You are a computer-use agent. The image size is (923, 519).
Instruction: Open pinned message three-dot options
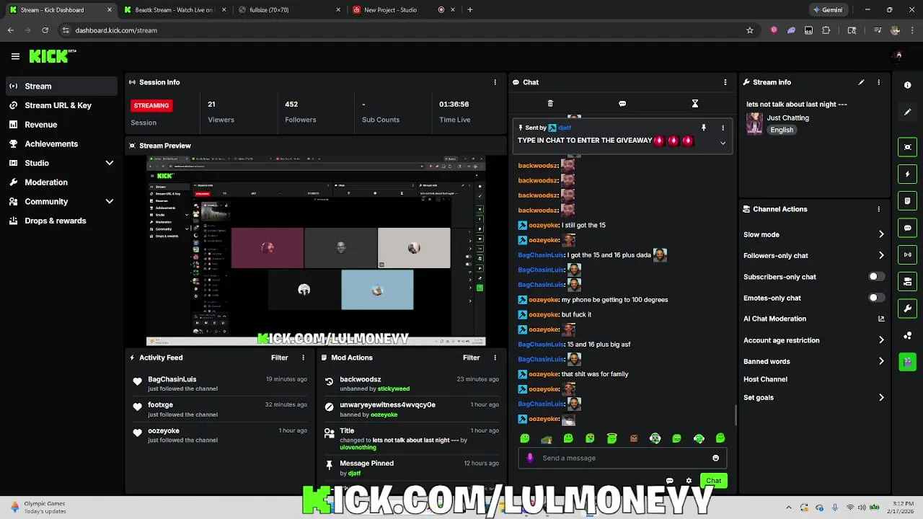click(x=723, y=128)
